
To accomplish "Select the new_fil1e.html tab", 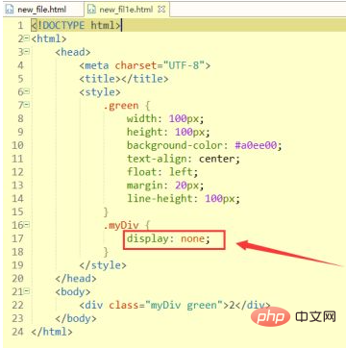I will 127,10.
